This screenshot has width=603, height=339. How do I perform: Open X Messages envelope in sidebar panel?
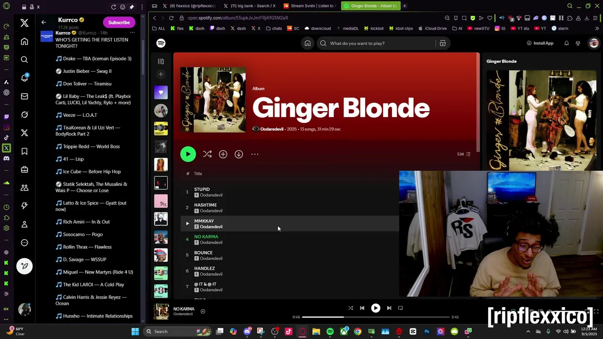click(24, 96)
